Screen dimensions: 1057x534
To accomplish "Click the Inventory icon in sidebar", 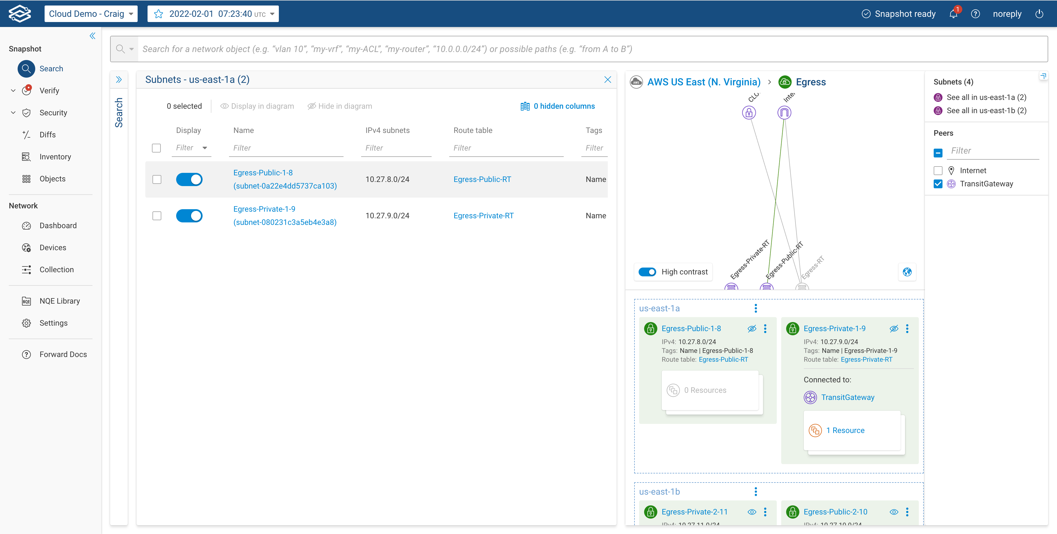I will (26, 156).
